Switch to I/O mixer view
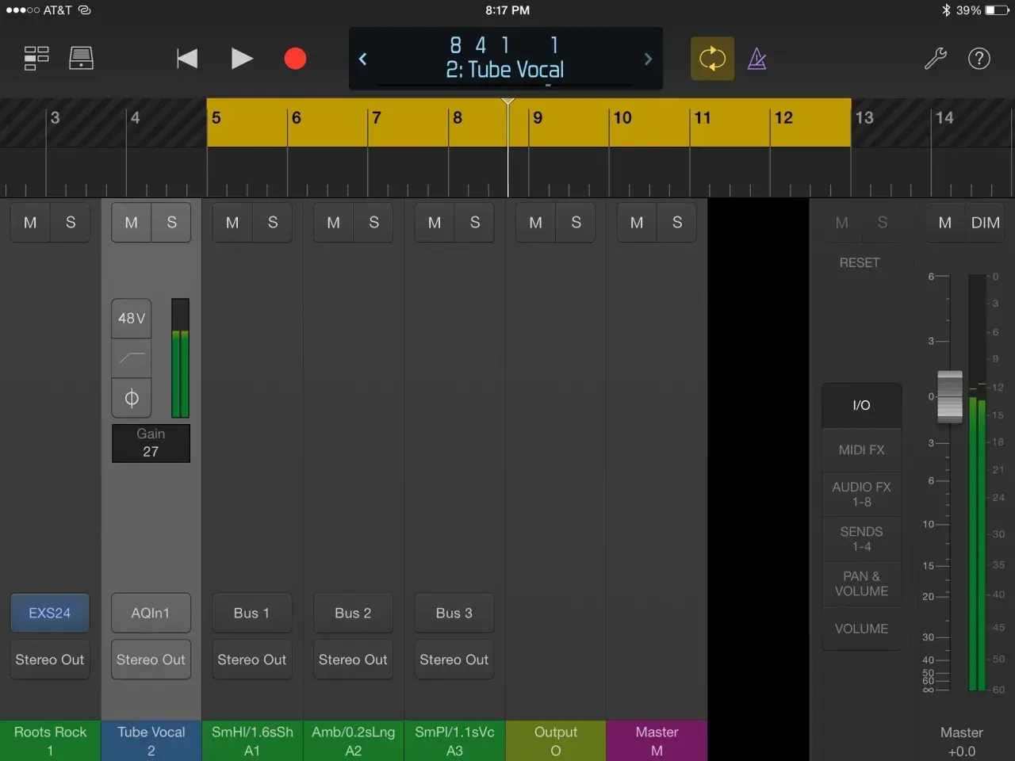1015x761 pixels. click(861, 405)
